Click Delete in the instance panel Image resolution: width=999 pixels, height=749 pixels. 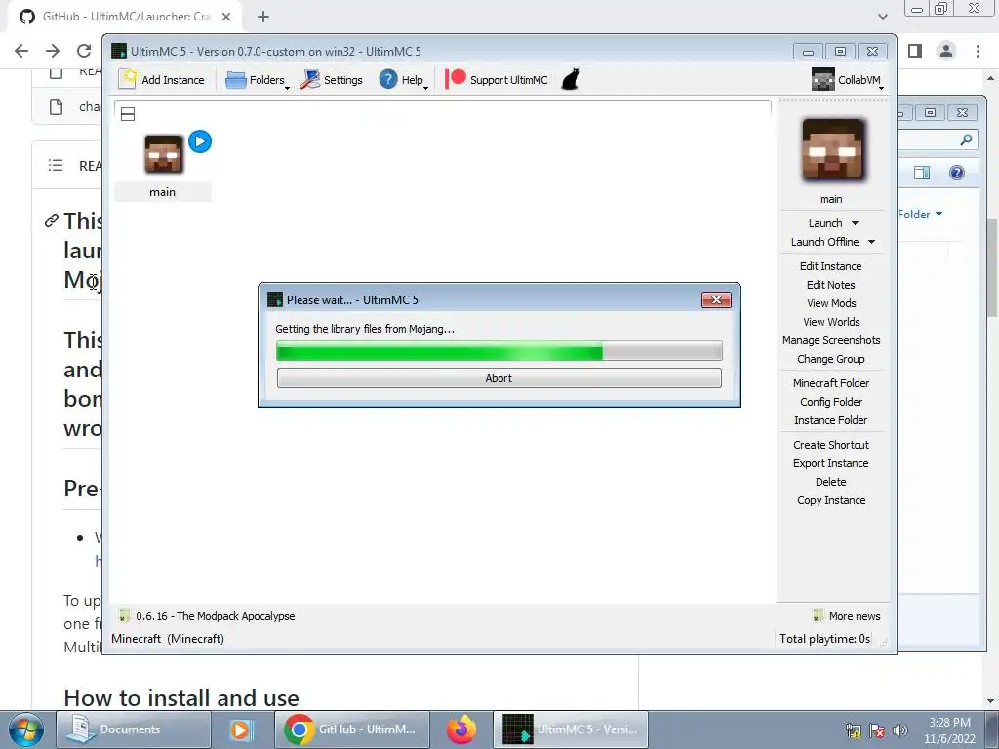831,482
